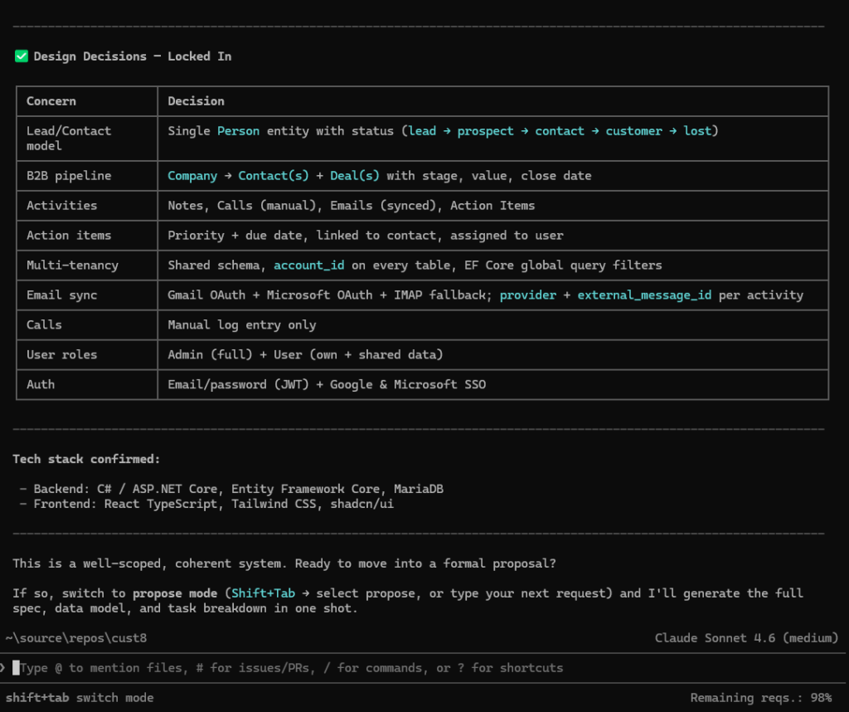Click the Tech stack confirmed heading
The height and width of the screenshot is (712, 849).
click(x=86, y=459)
